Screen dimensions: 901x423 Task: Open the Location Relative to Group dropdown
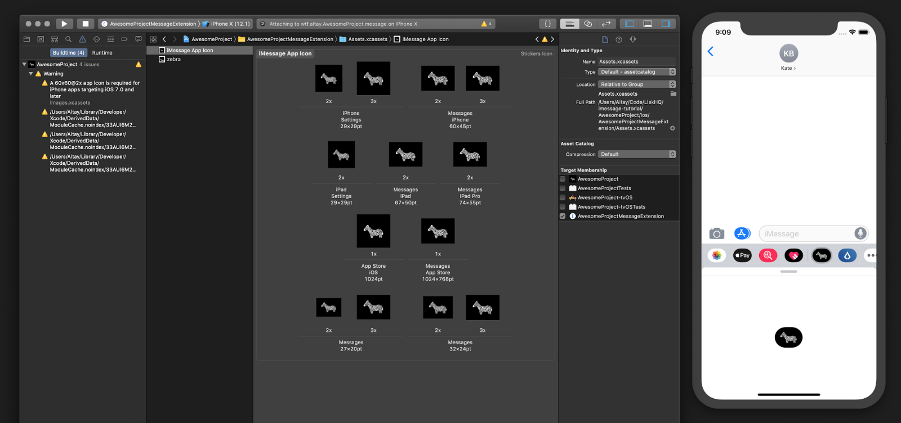pos(637,84)
